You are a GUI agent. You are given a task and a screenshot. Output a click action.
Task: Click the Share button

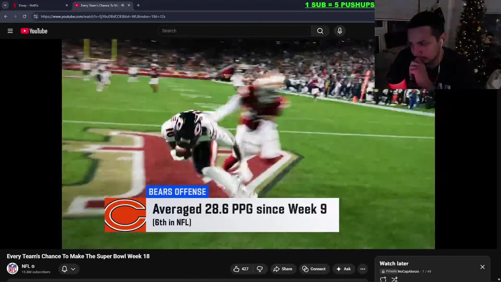[283, 269]
